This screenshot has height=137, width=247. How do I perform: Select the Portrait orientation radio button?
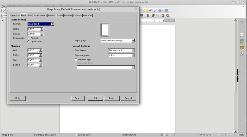click(29, 38)
